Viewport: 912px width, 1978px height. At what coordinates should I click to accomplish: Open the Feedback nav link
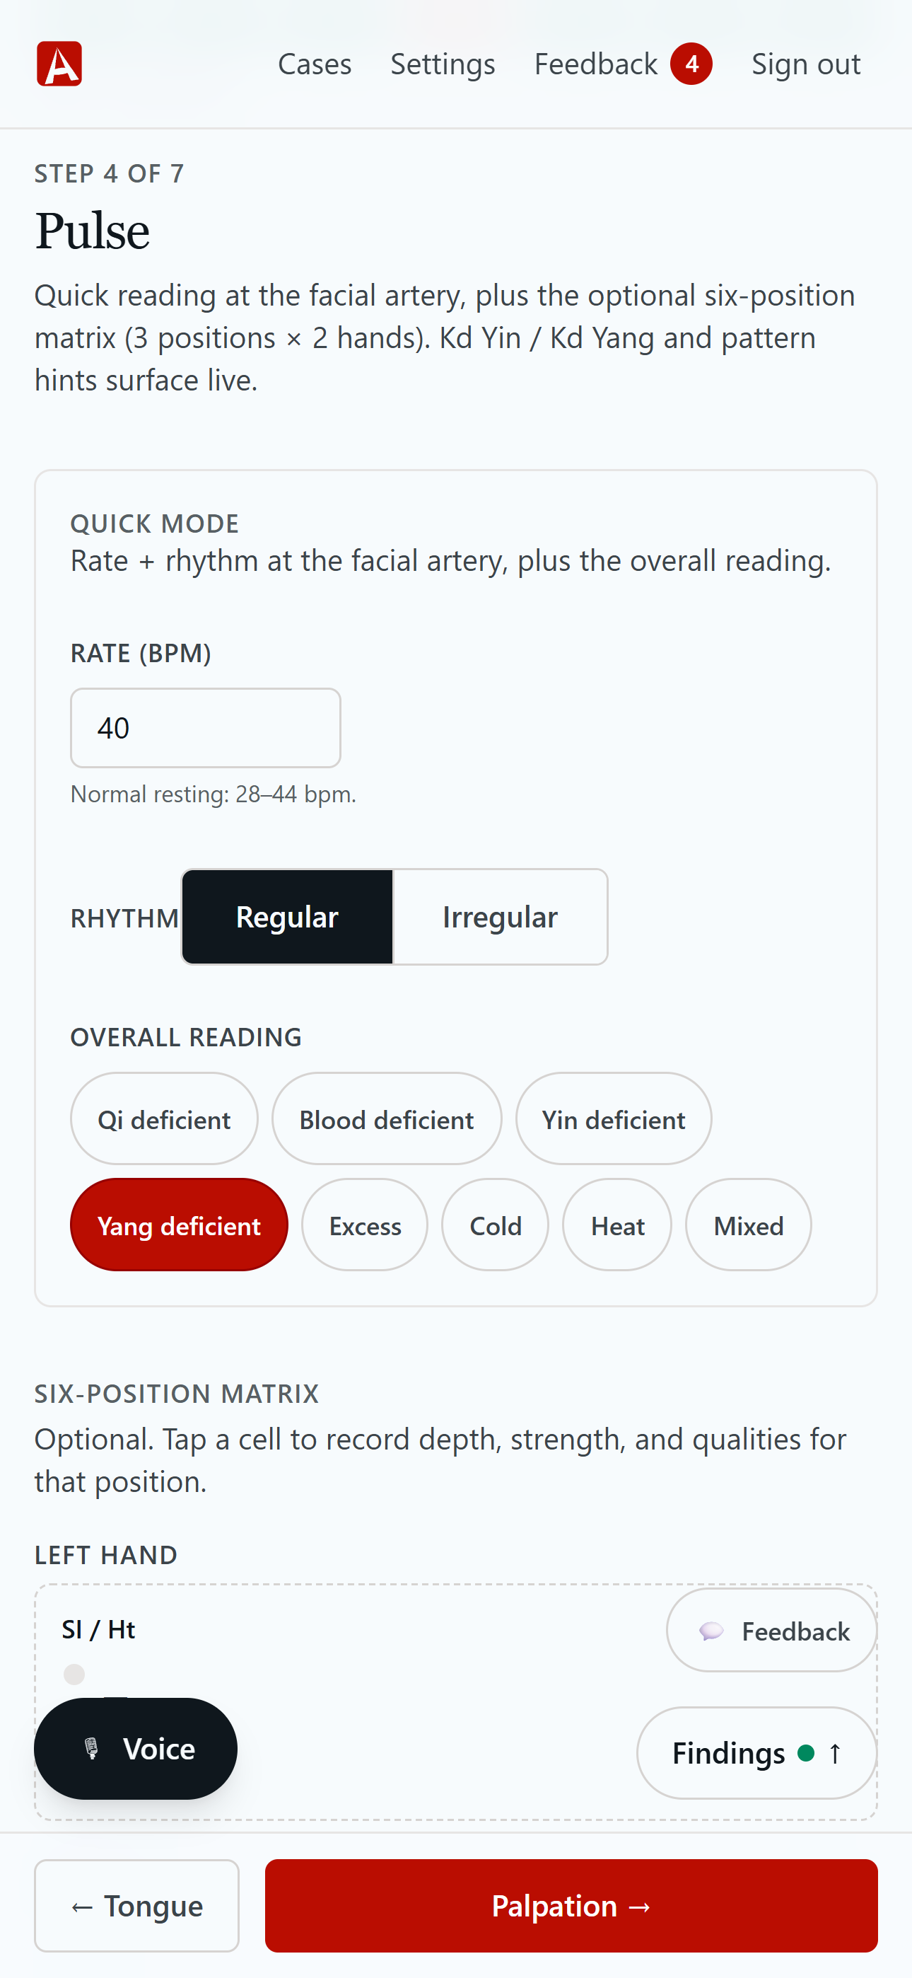(x=596, y=64)
